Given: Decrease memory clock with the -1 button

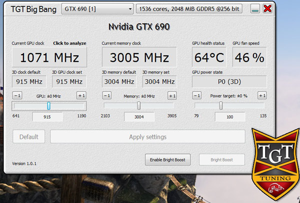Looking at the screenshot, I should pyautogui.click(x=107, y=95).
